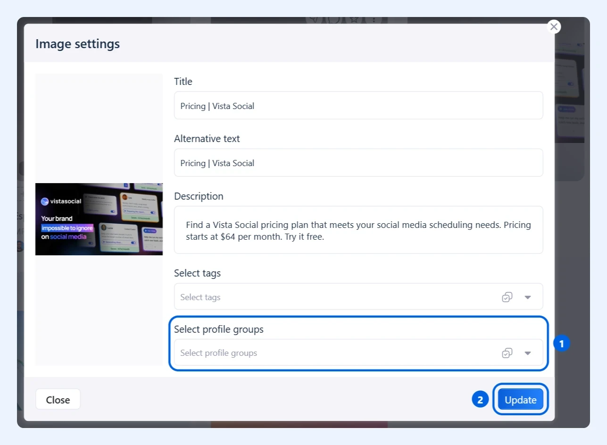Dismiss dialog with the X icon
Image resolution: width=607 pixels, height=445 pixels.
554,26
